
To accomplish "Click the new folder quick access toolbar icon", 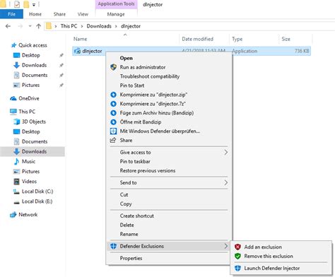I will pyautogui.click(x=26, y=4).
